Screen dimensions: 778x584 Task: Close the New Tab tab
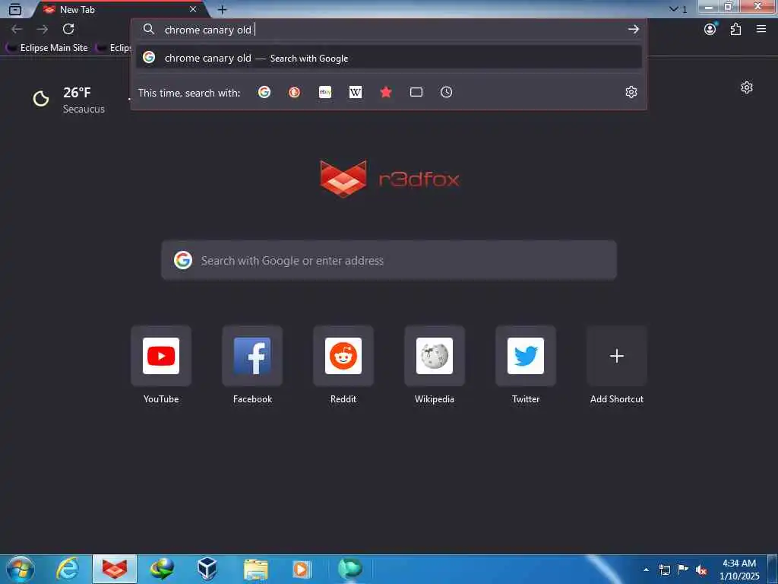coord(193,9)
